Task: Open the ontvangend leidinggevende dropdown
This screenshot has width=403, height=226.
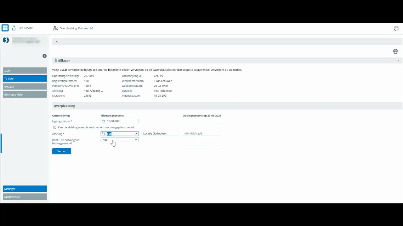Action: [x=120, y=140]
